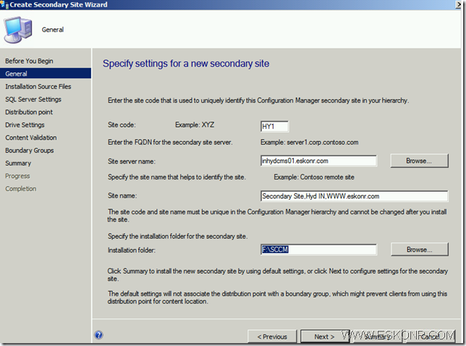The image size is (466, 346).
Task: Click 'Example: Contoso remote site' text
Action: pos(314,177)
